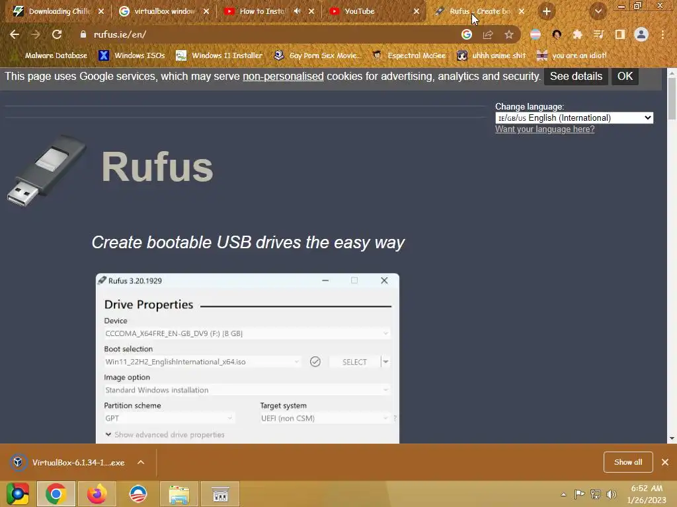Reload the rufus.ie page

57,34
